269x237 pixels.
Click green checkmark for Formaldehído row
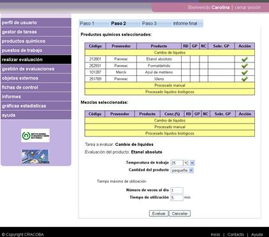(245, 66)
